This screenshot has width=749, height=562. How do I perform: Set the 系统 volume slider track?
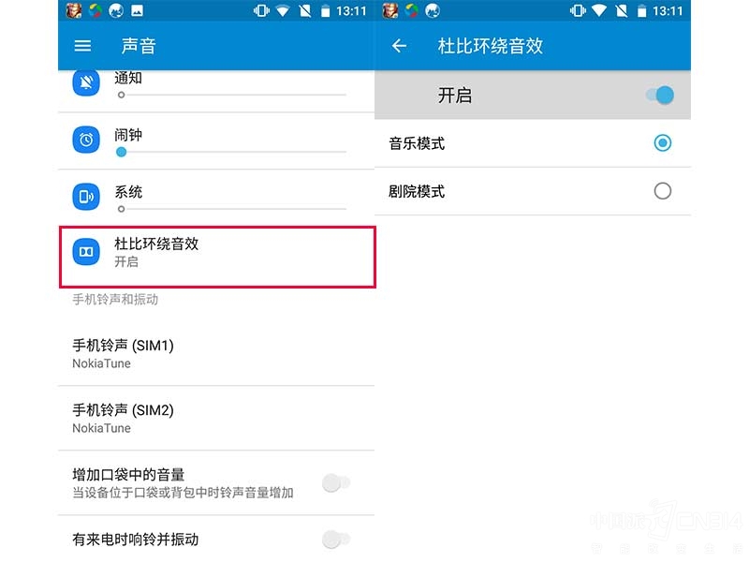pyautogui.click(x=231, y=209)
